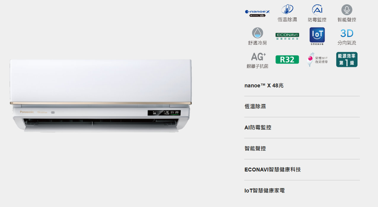
Task: Click the Panasonic air conditioner product image
Action: pos(101,95)
